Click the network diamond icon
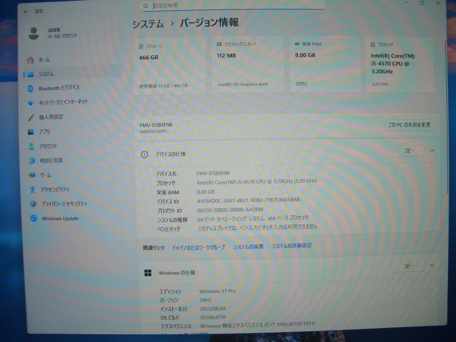Viewport: 456px width, 342px height. [x=31, y=103]
